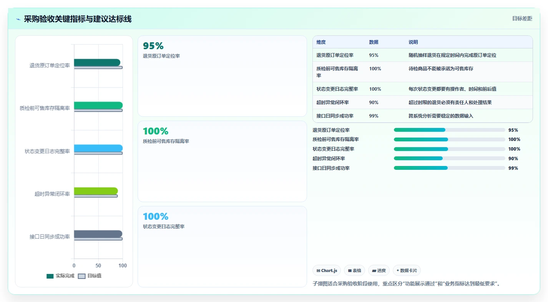Click the 95% value beside the progress bars
The width and height of the screenshot is (548, 302).
513,130
